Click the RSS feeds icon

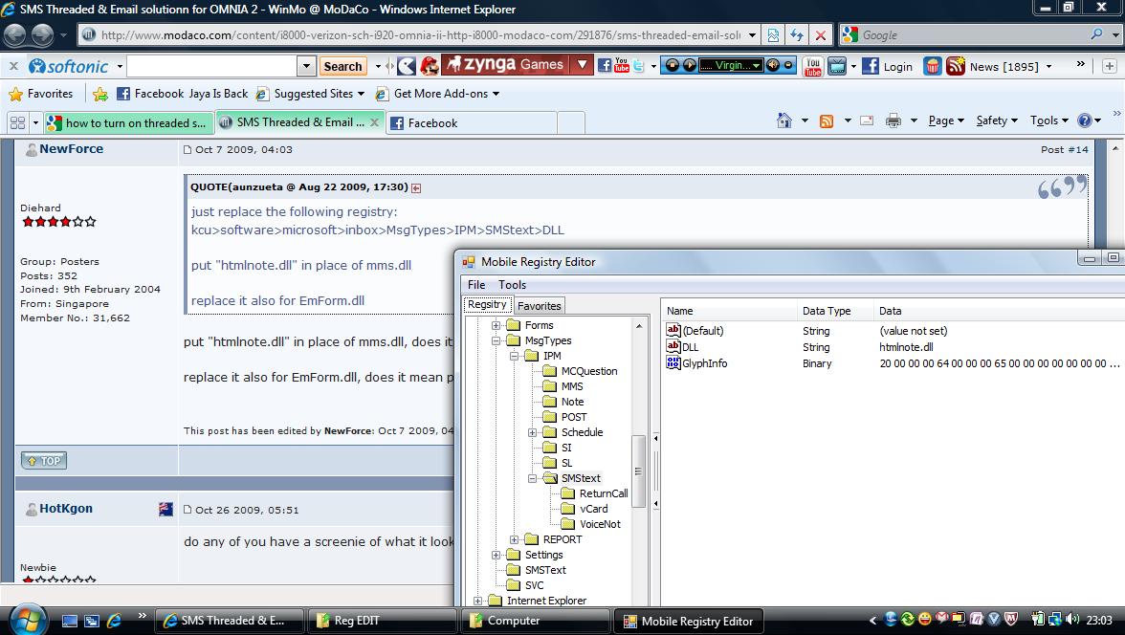(827, 120)
